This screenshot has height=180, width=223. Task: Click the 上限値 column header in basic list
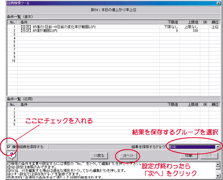click(190, 22)
